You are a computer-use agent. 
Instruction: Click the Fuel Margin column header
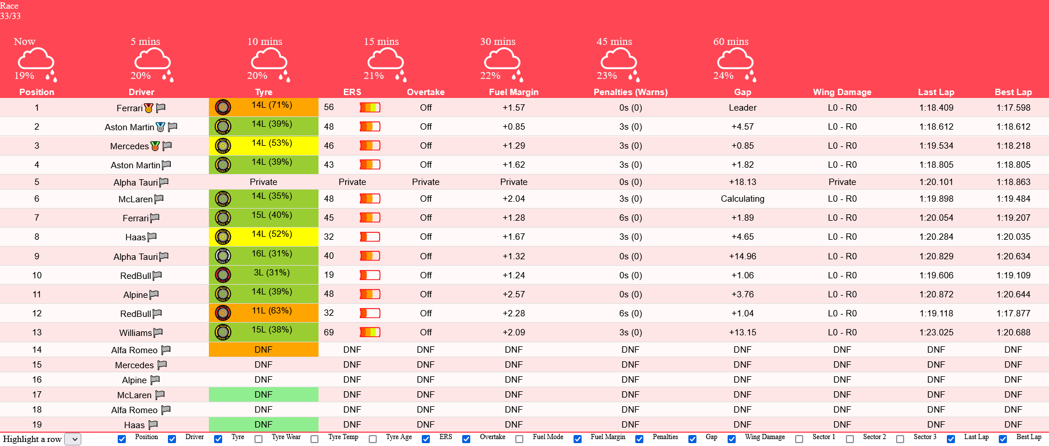coord(514,92)
